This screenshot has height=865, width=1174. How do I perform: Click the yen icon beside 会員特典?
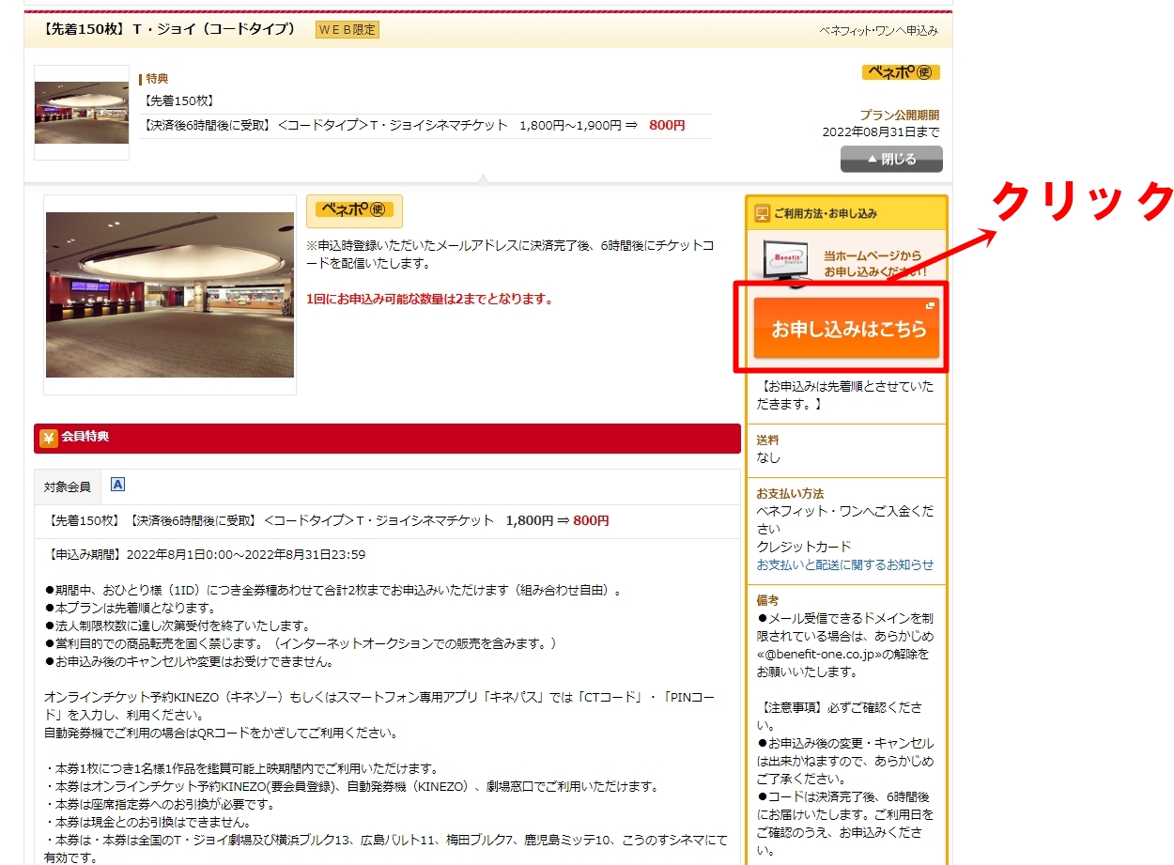[49, 437]
